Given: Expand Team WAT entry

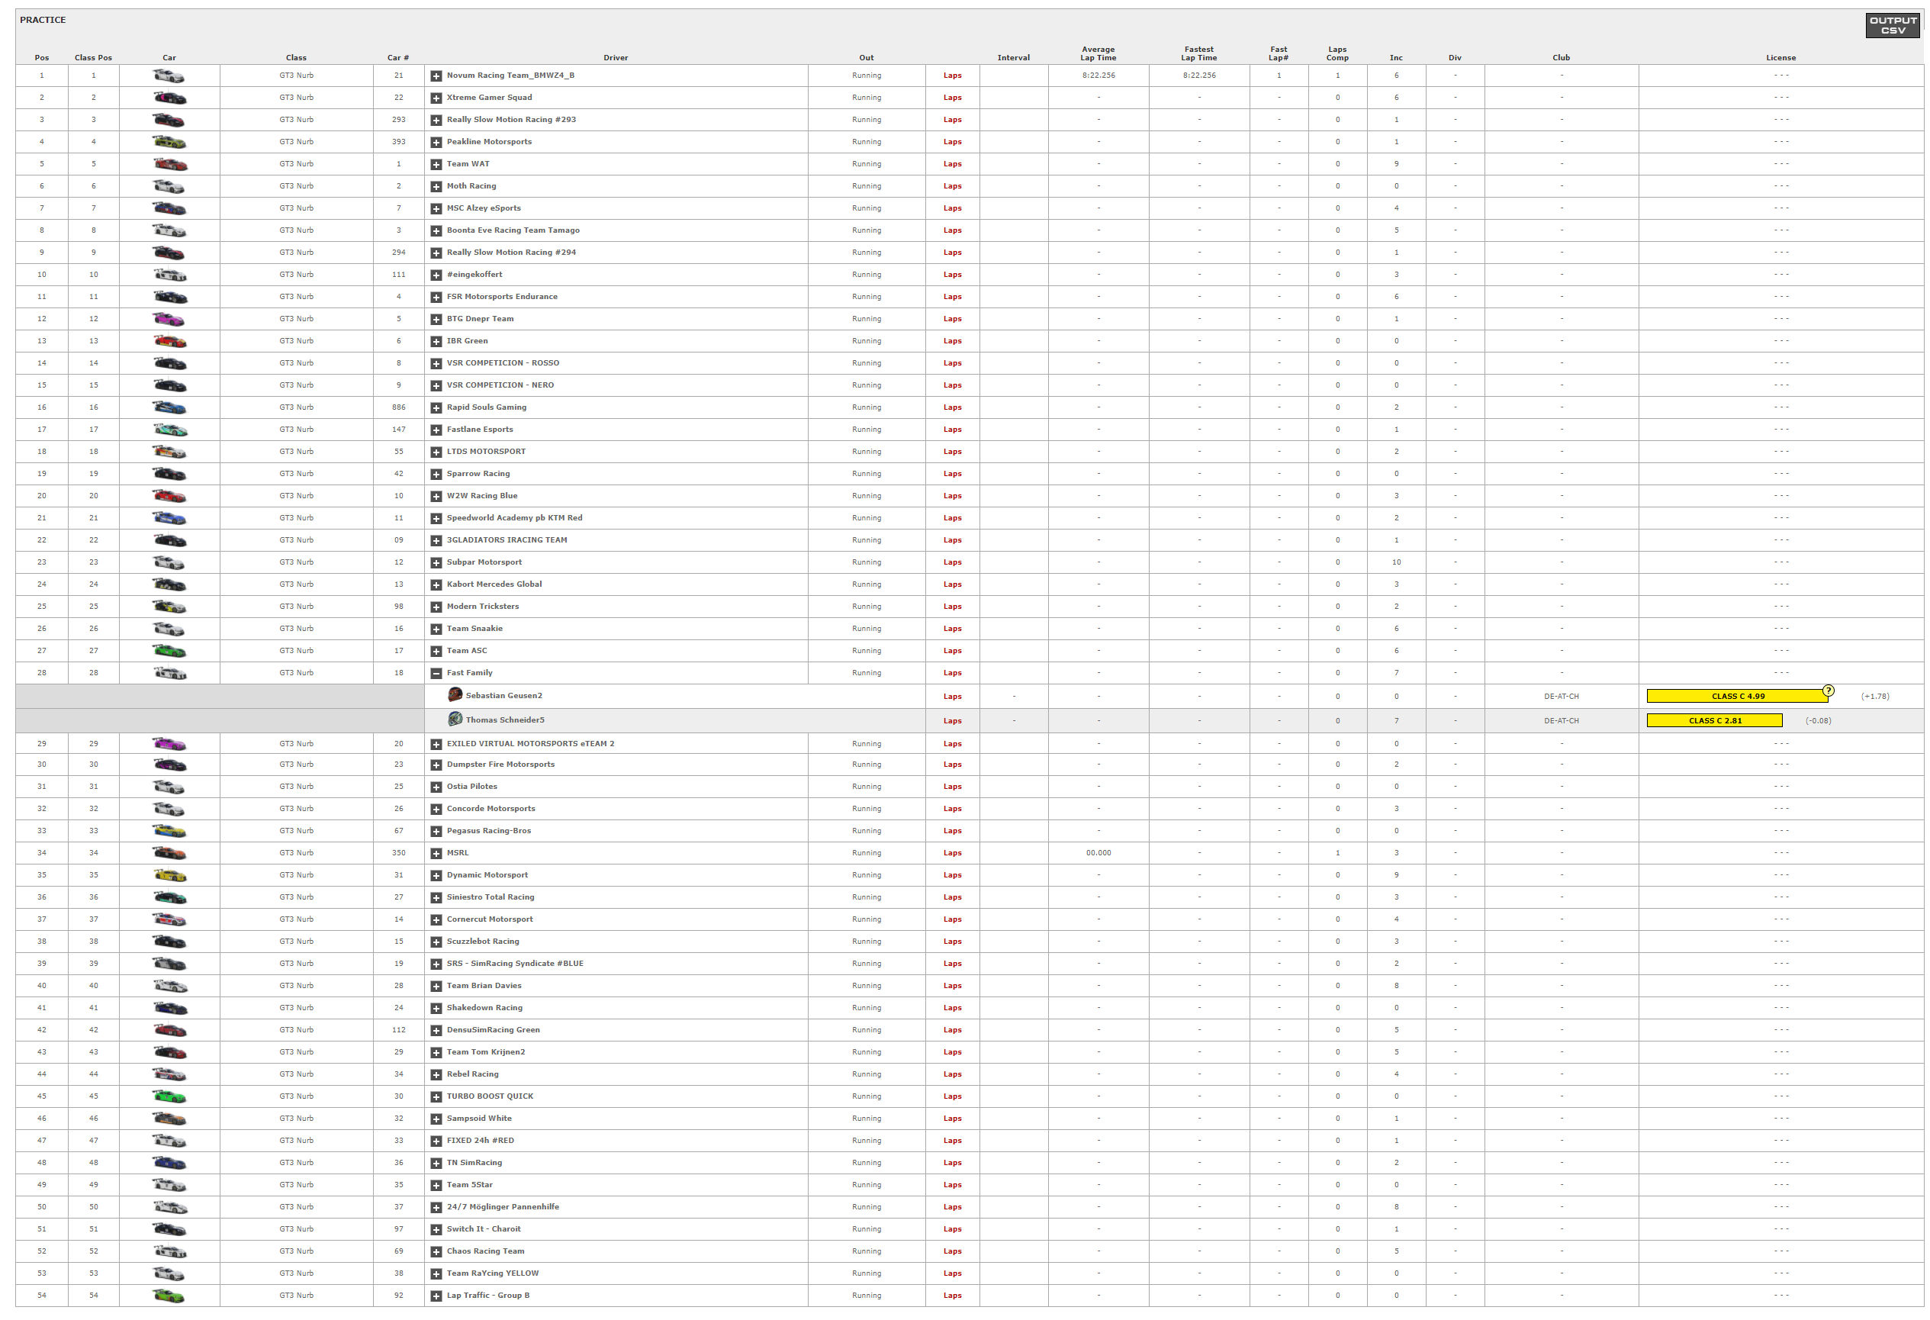Looking at the screenshot, I should pyautogui.click(x=436, y=165).
